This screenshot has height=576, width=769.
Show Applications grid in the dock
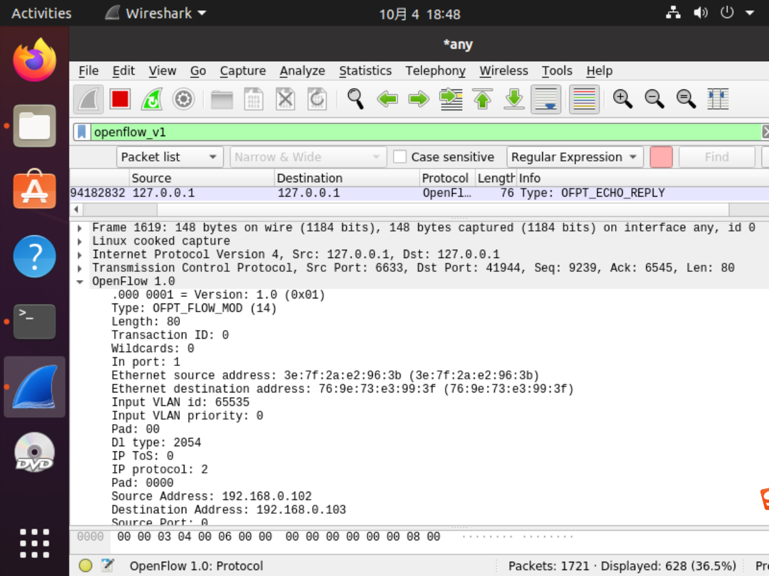point(34,543)
